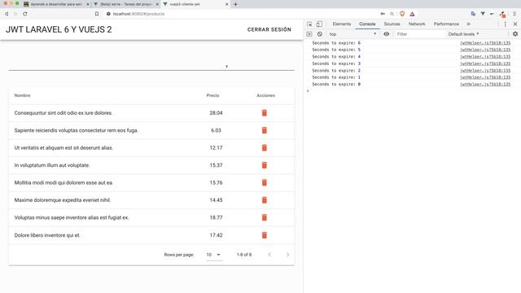
Task: Click the JWT LARAVEL 6 Y VUEJS 2 title
Action: click(59, 29)
